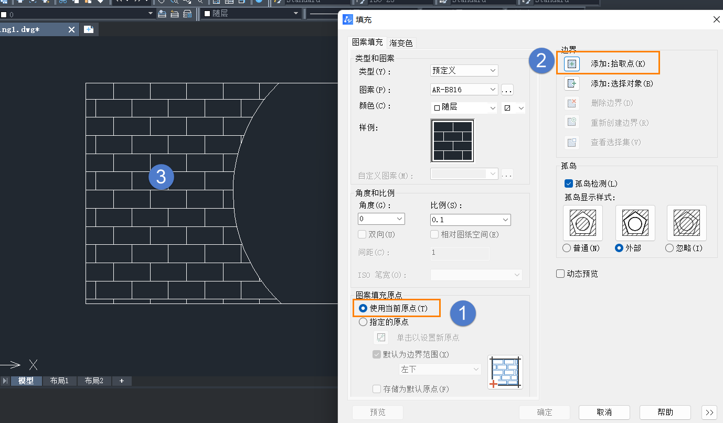The width and height of the screenshot is (723, 423).
Task: Open the background color dropdown beside 随层
Action: coord(514,107)
